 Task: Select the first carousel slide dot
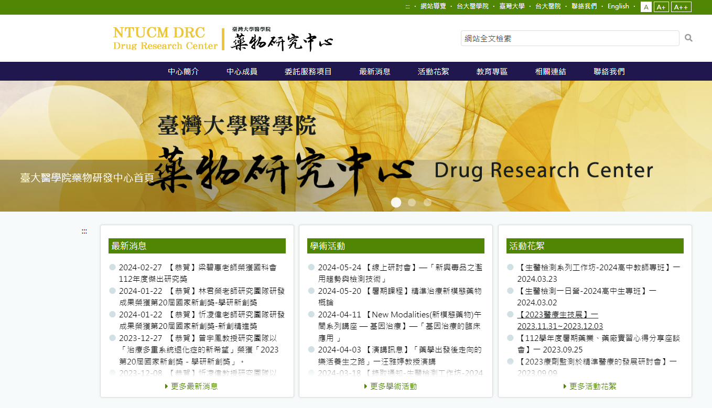click(x=396, y=202)
